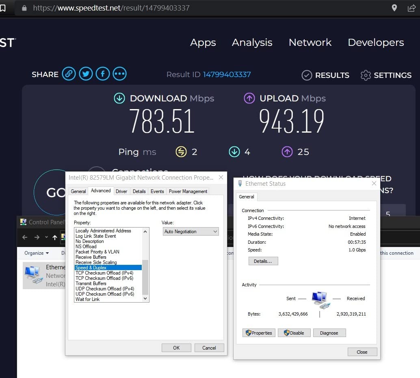The width and height of the screenshot is (420, 378).
Task: Click Cancel in adapter properties dialog
Action: (x=209, y=348)
